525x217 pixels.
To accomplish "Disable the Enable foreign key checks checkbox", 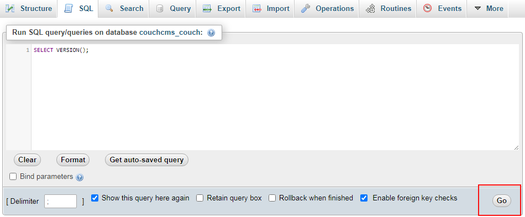I will click(x=364, y=198).
